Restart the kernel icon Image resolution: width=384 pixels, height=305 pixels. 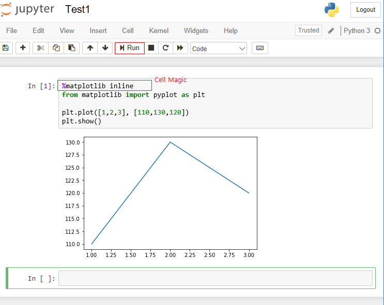(x=165, y=47)
